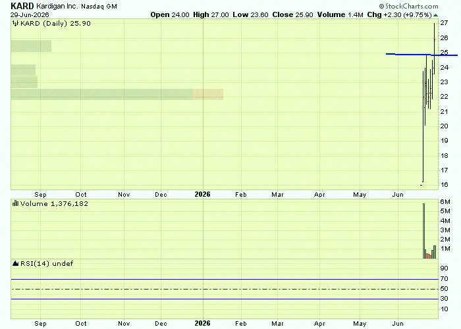This screenshot has height=329, width=461.
Task: Click the Kardigan Inc. company name
Action: 57,6
